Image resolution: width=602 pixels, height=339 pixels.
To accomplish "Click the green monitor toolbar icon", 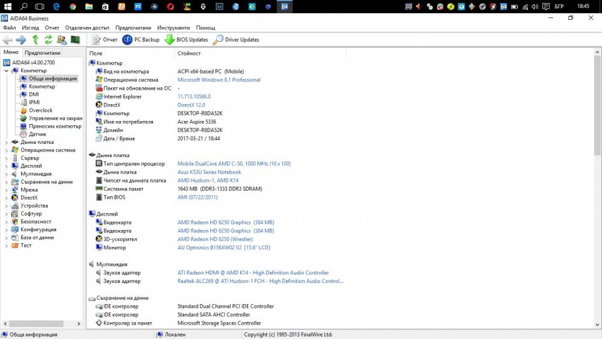I will click(x=75, y=40).
